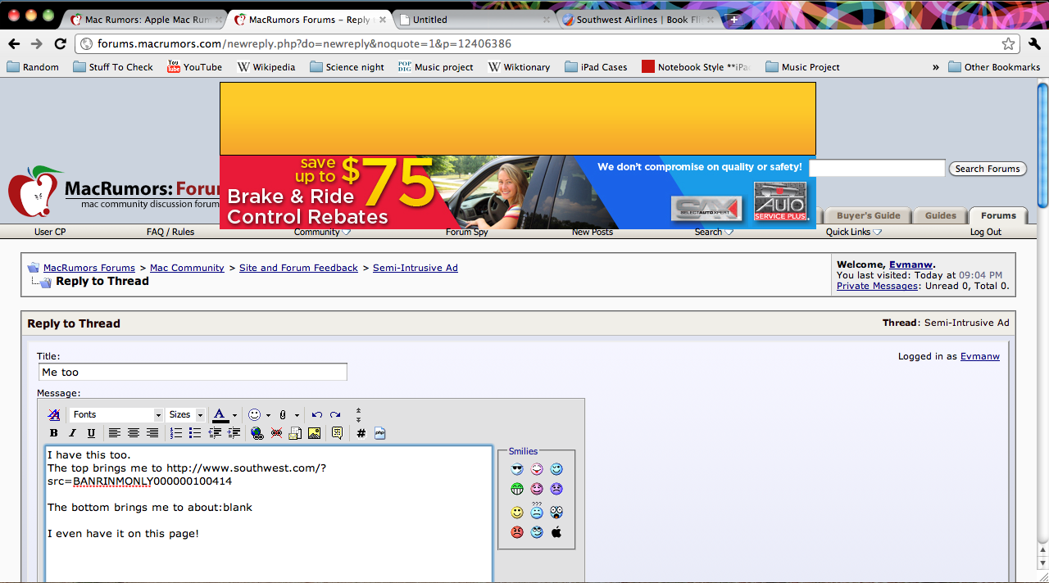Insert the red angry smiley
The height and width of the screenshot is (583, 1049).
point(517,532)
